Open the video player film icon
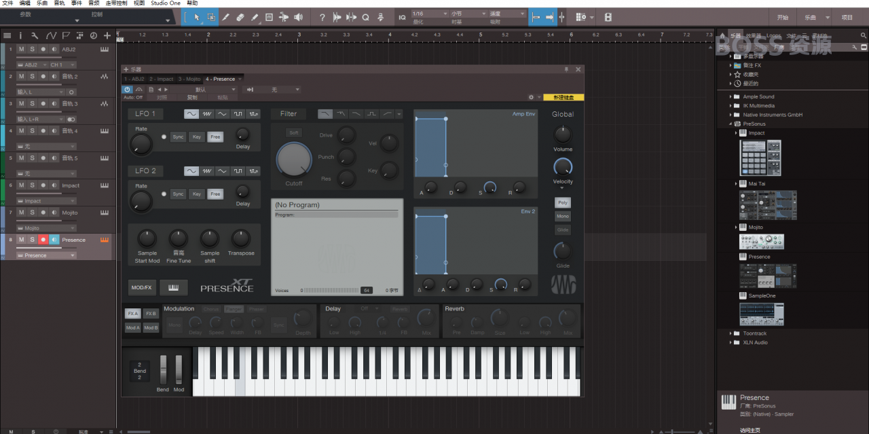This screenshot has width=869, height=434. coord(608,17)
